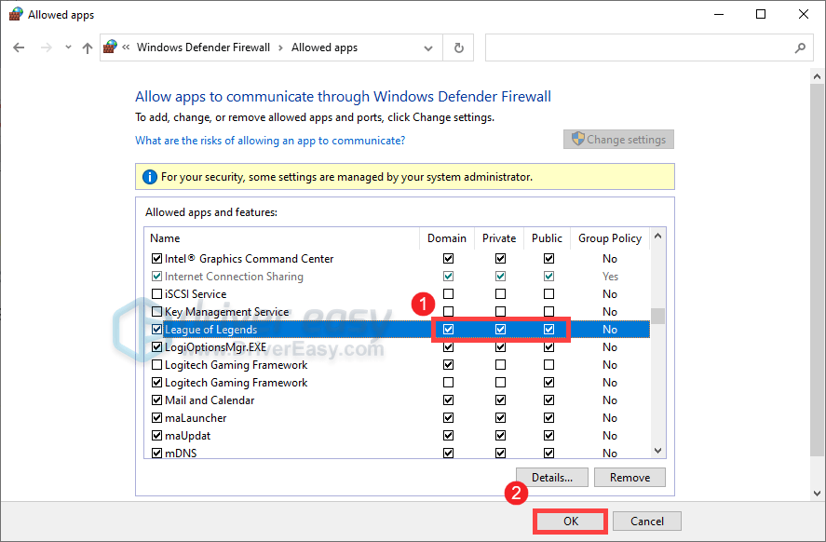Toggle maUpdat Private checkbox

[x=500, y=436]
